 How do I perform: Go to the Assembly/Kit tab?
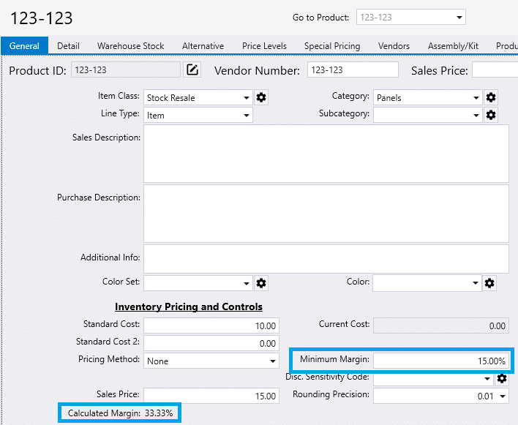tap(453, 46)
